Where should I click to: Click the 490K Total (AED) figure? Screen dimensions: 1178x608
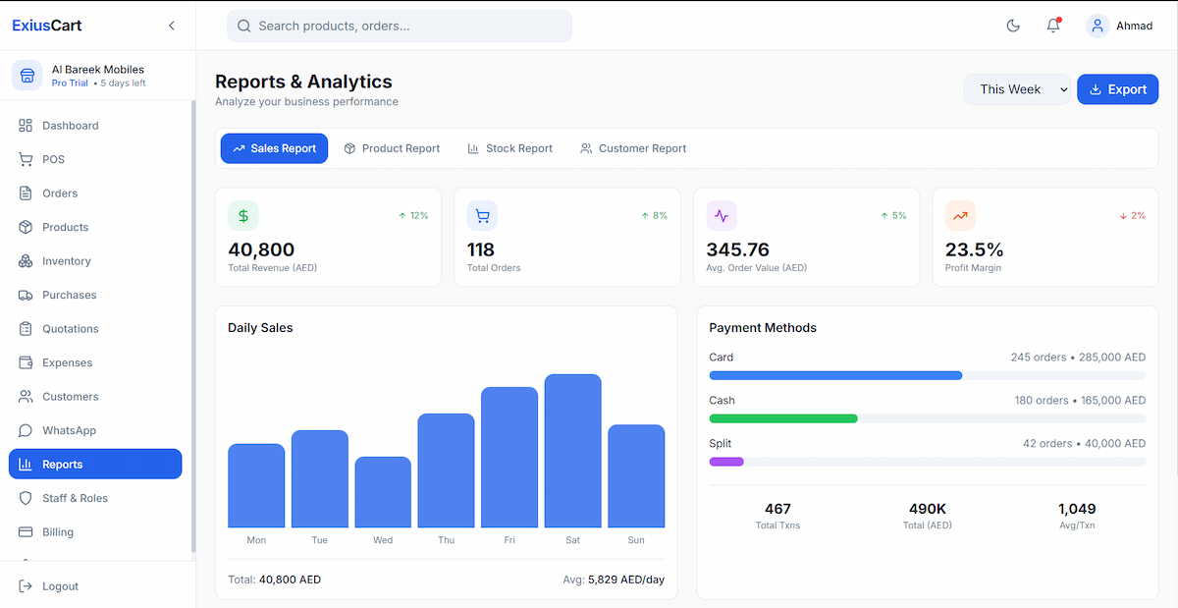point(928,509)
